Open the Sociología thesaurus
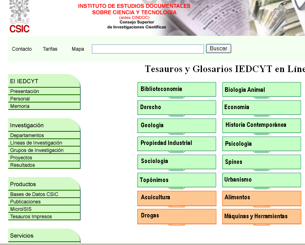The image size is (305, 245). click(177, 162)
